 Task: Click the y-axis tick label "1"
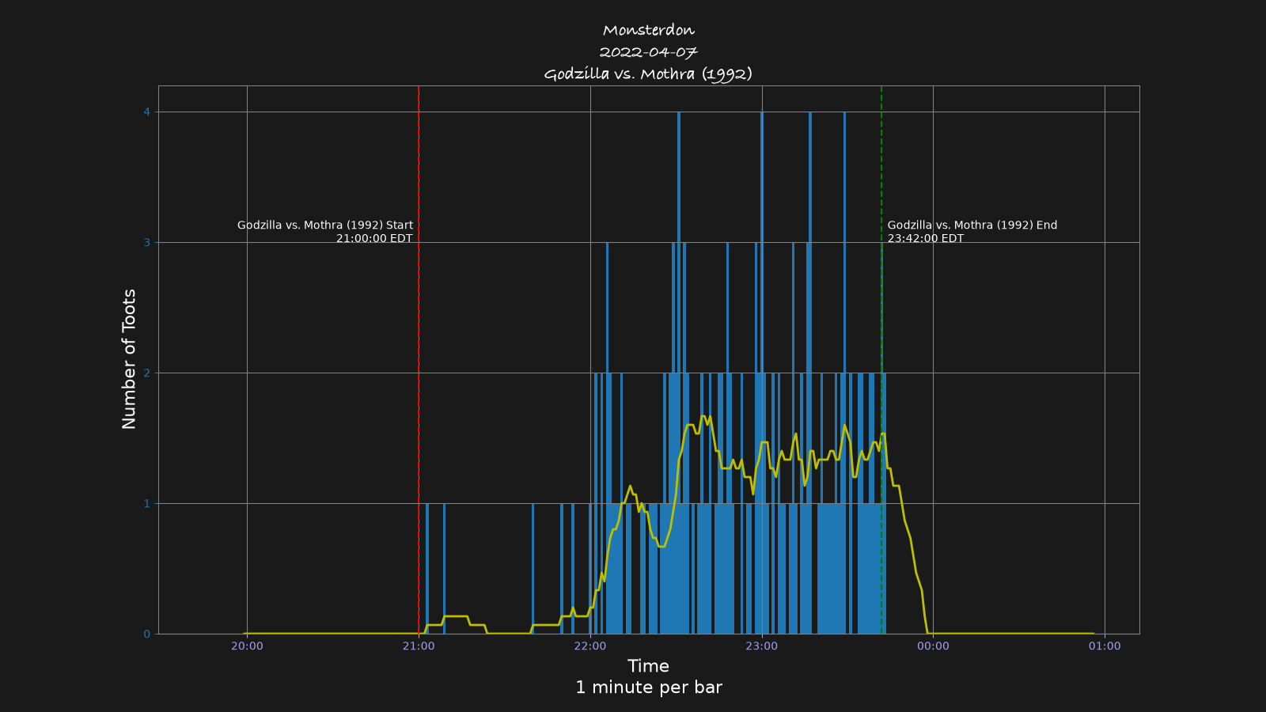tap(146, 503)
